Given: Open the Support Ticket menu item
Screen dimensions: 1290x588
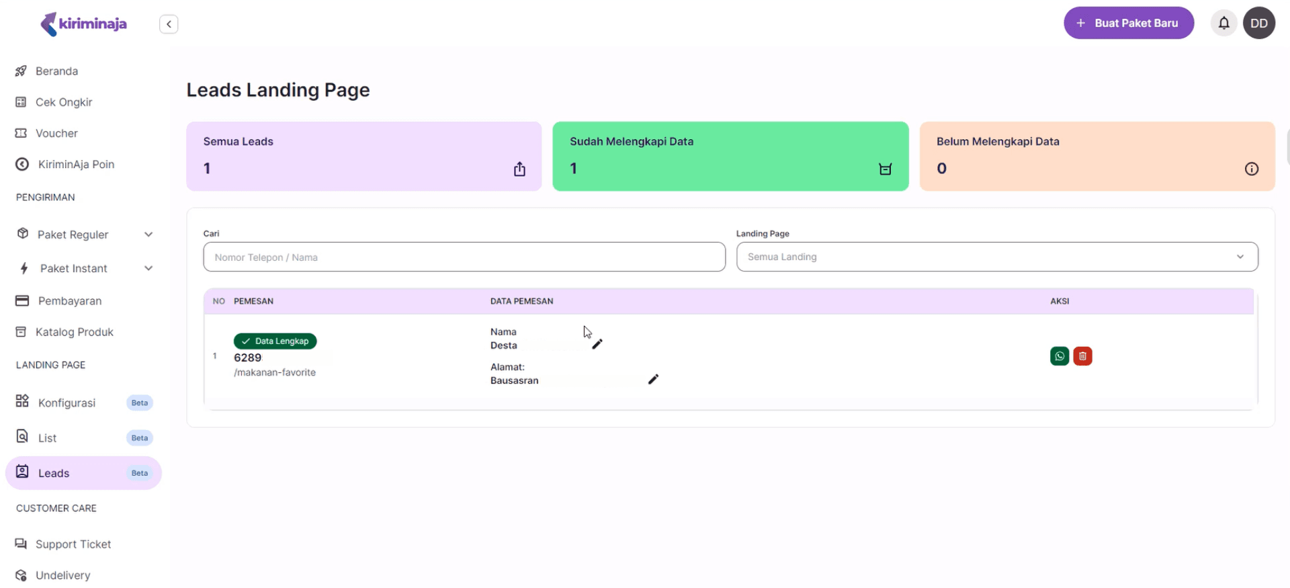Looking at the screenshot, I should [73, 544].
